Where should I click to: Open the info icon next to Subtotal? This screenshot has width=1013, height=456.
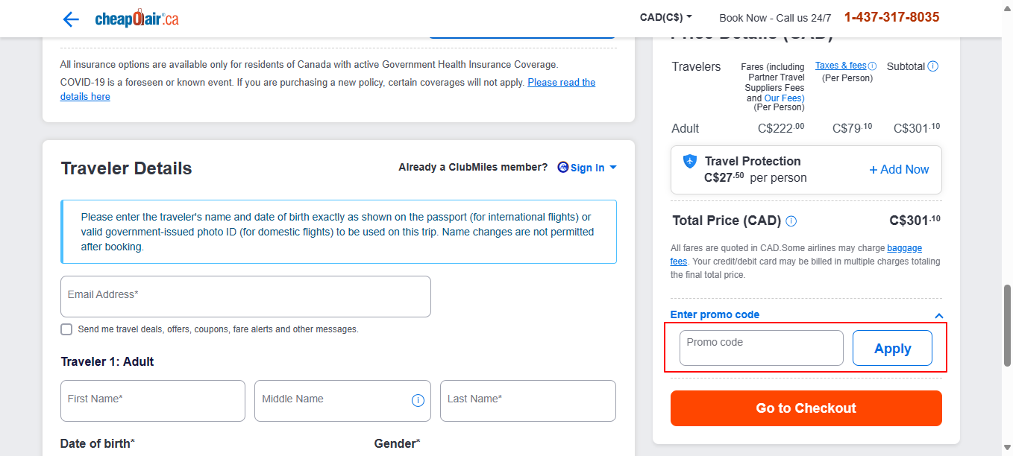(x=933, y=66)
